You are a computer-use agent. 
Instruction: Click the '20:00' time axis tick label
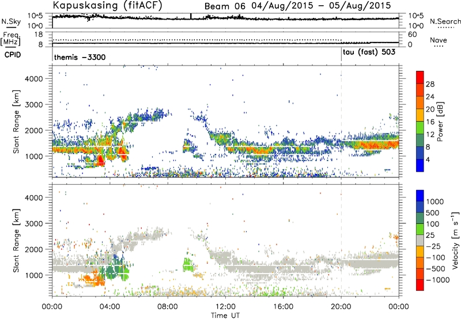click(341, 307)
